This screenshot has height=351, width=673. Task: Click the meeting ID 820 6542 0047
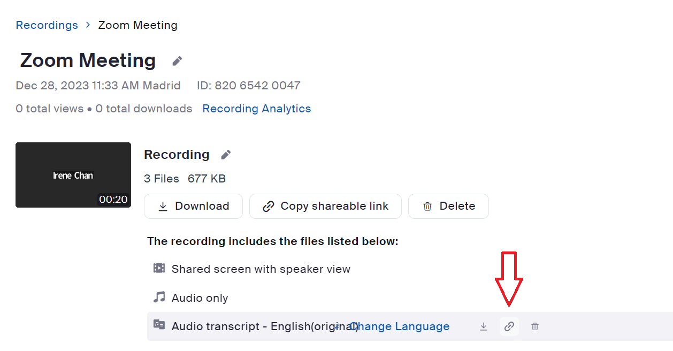point(249,86)
